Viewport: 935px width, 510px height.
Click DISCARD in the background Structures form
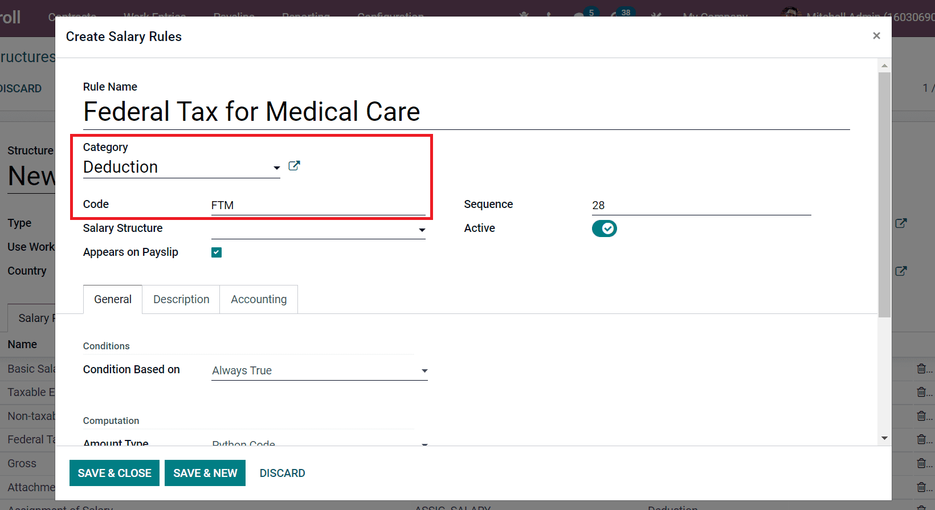click(21, 88)
